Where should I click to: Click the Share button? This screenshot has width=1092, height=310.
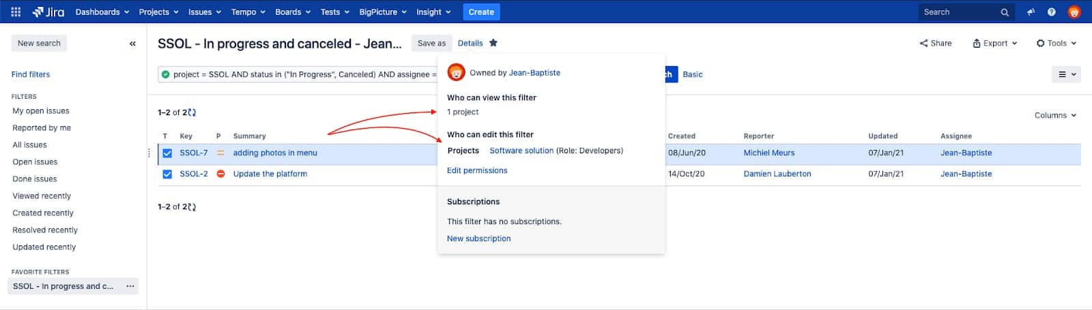(x=936, y=43)
